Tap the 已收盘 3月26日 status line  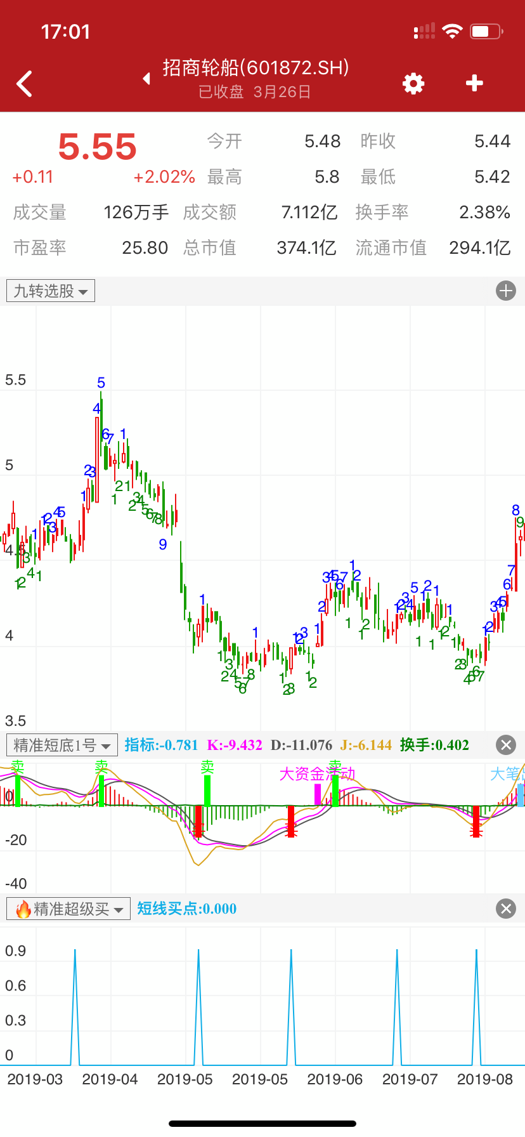255,92
